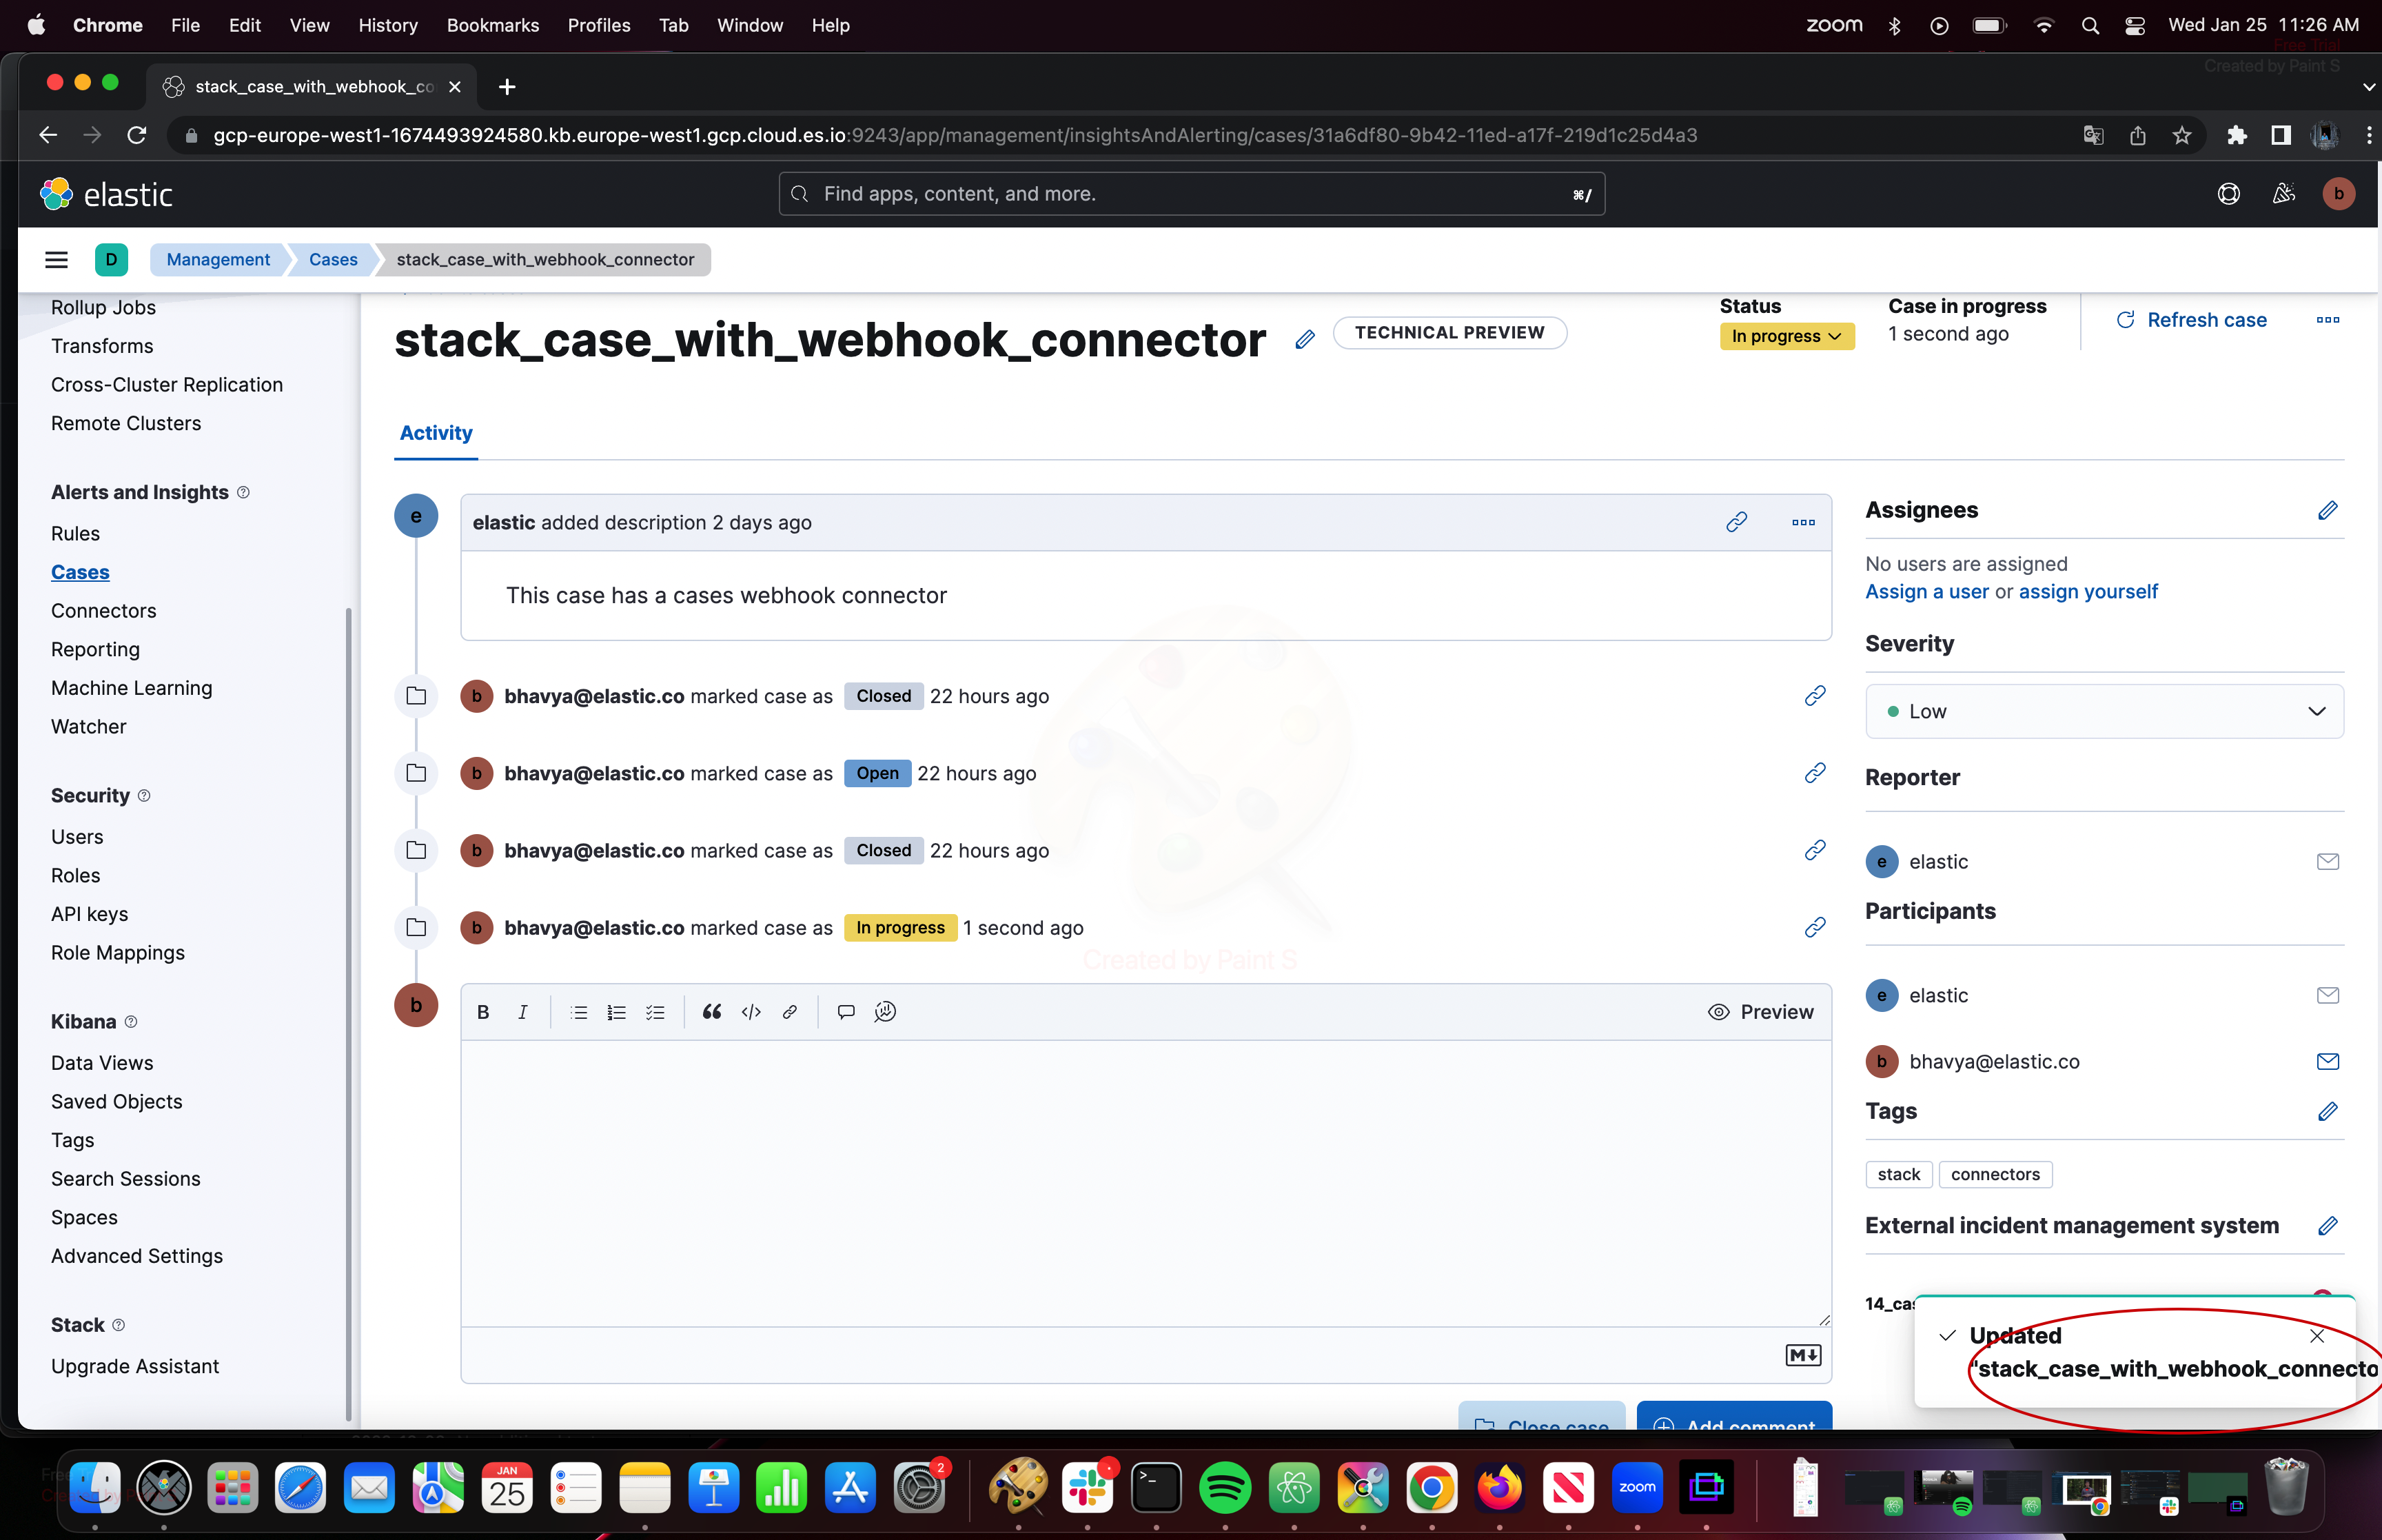Open Connectors in sidebar
The height and width of the screenshot is (1540, 2382).
click(x=104, y=611)
